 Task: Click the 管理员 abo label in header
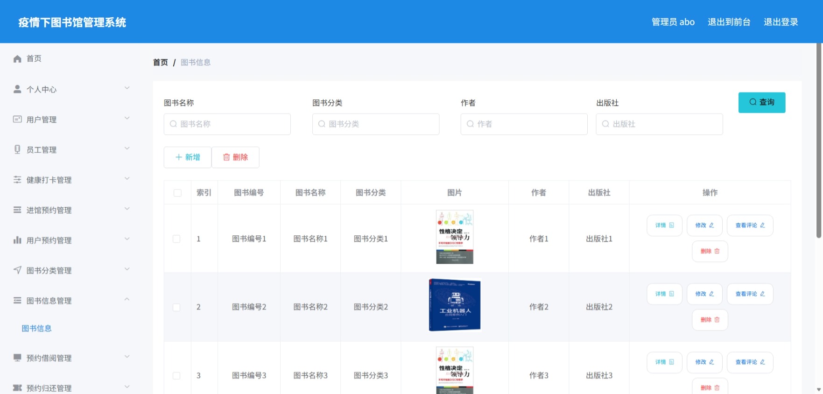click(x=673, y=22)
